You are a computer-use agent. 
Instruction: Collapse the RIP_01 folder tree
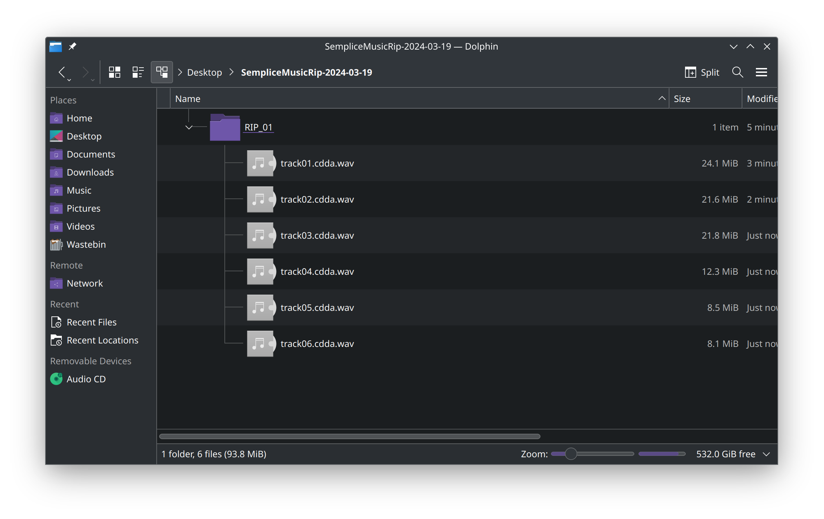(x=189, y=127)
